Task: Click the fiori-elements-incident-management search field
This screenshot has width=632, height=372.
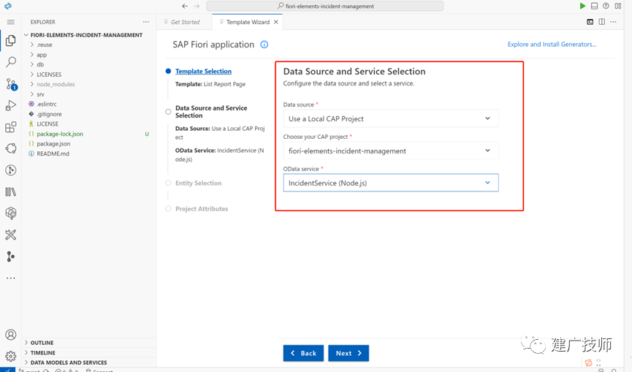Action: (325, 6)
